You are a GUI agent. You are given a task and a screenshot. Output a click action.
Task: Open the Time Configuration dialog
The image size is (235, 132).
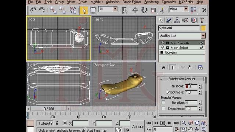pyautogui.click(x=177, y=129)
